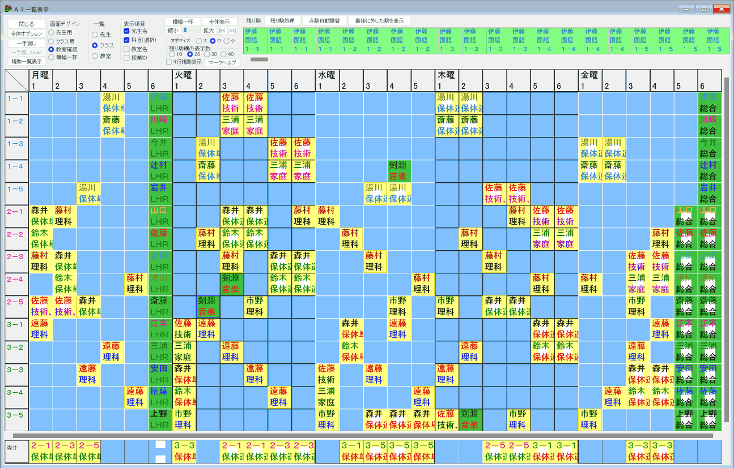Select the 伊藤 LHR cell in row 1-1
This screenshot has width=734, height=468.
pyautogui.click(x=160, y=103)
